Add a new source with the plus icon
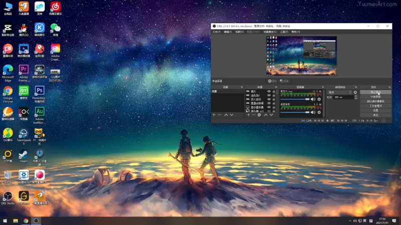401x225 pixels. point(248,115)
